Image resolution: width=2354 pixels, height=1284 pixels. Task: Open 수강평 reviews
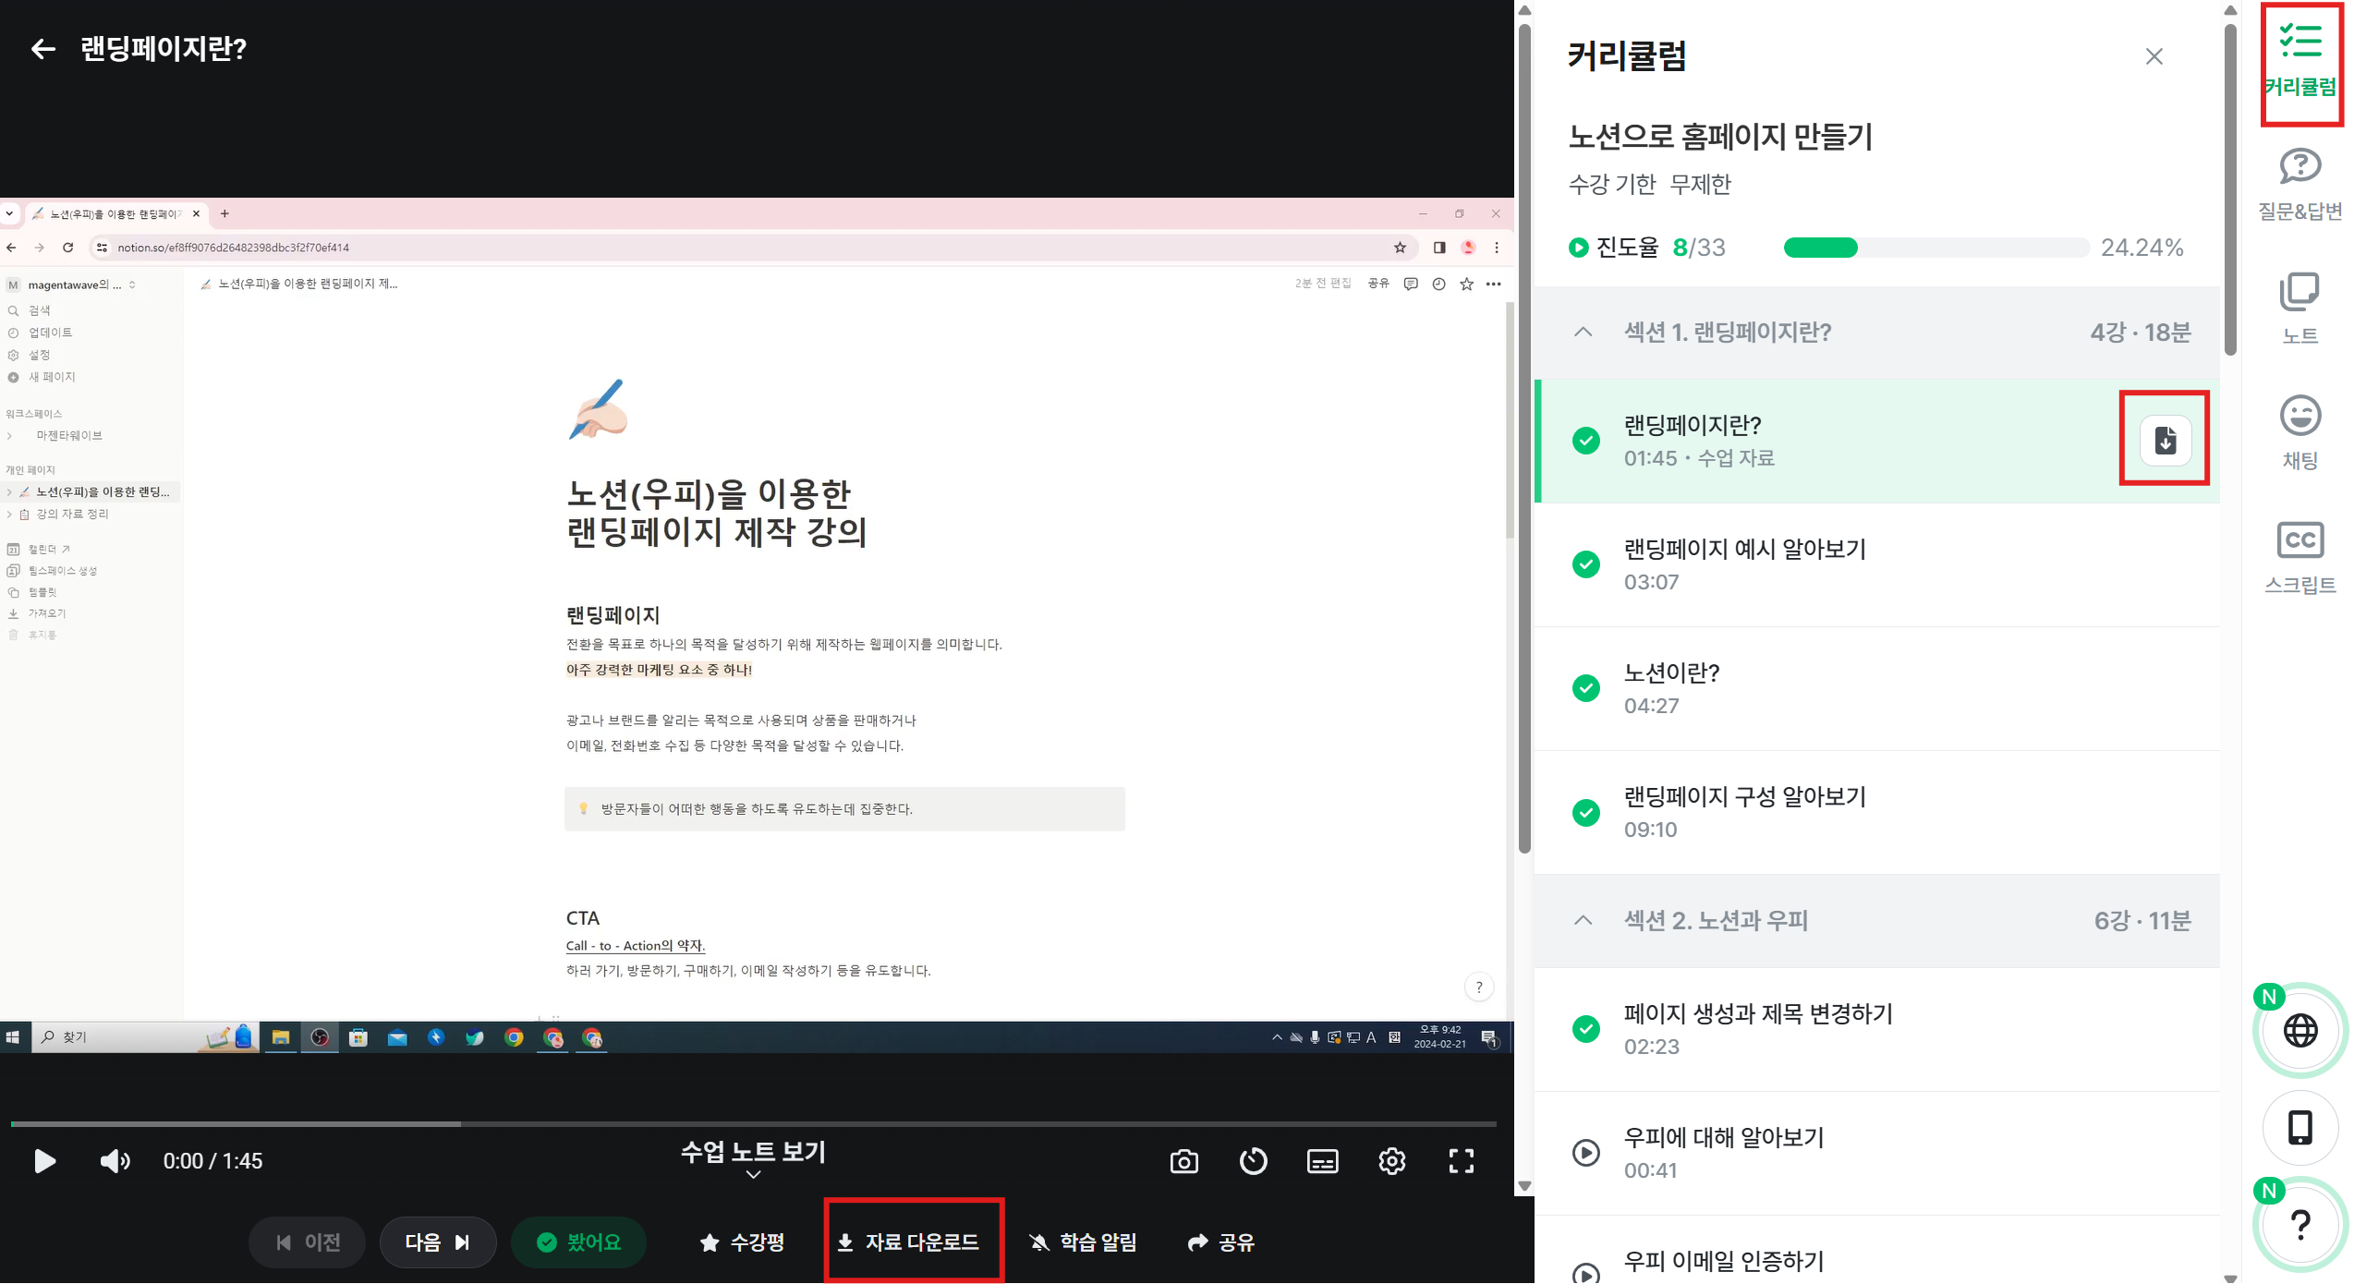[x=742, y=1242]
